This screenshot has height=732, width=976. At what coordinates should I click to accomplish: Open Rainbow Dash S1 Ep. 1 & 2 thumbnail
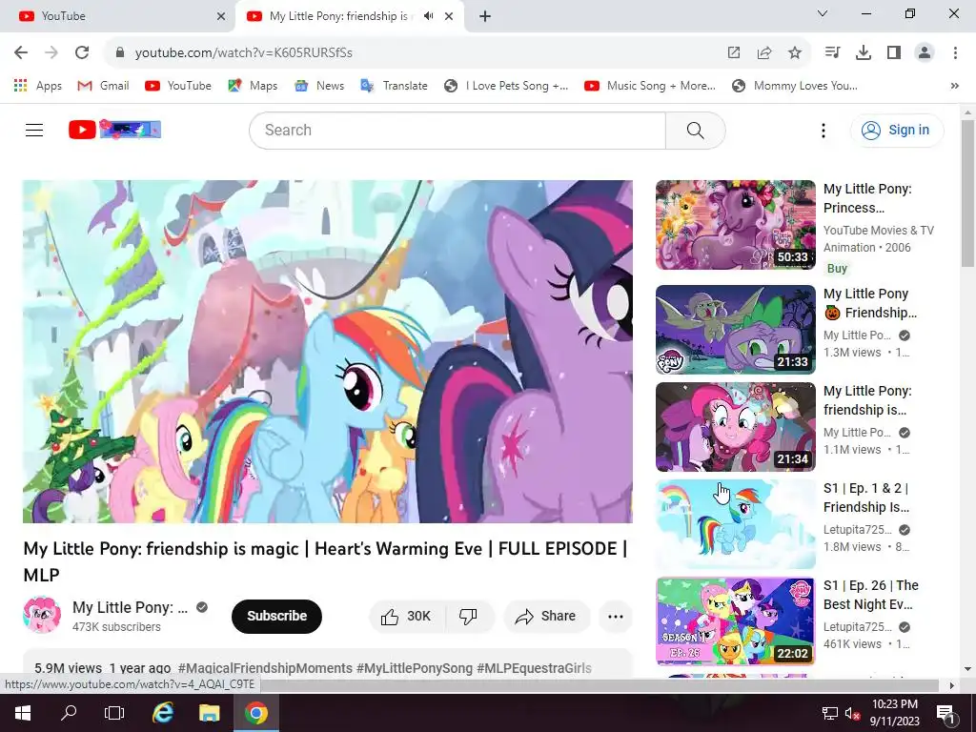[736, 524]
